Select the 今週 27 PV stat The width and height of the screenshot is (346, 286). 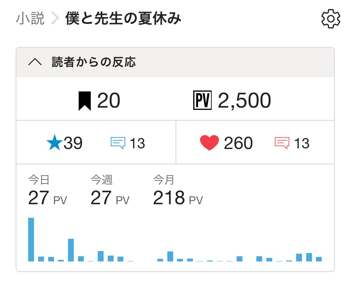[110, 192]
